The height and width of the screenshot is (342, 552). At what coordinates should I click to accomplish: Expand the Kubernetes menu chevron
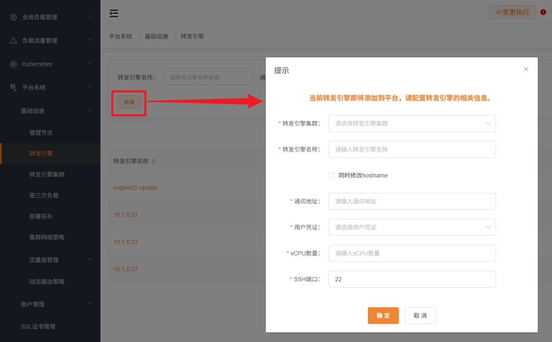click(x=90, y=64)
